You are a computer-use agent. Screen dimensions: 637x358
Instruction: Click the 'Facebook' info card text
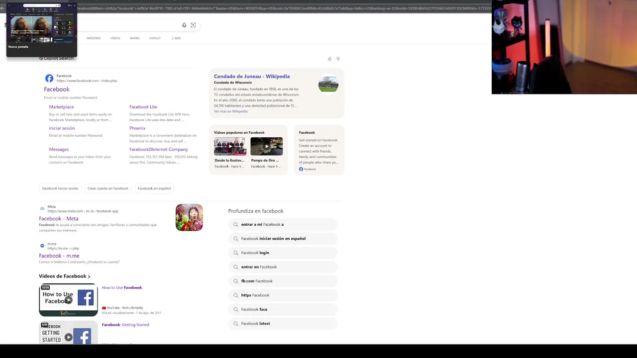coord(318,151)
